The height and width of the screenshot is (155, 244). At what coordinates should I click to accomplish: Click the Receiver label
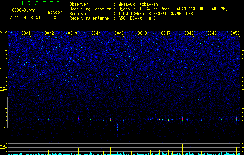click(79, 14)
